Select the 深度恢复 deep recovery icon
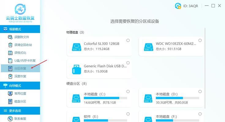 (10, 76)
